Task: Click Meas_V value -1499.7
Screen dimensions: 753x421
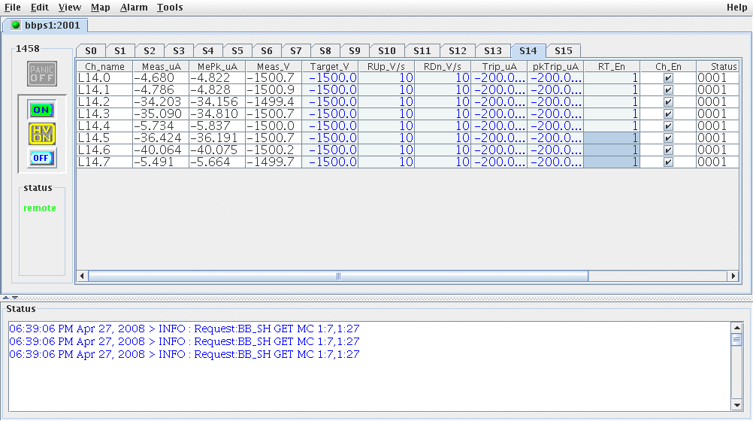Action: [274, 162]
